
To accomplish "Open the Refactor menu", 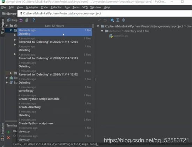I will click(56, 7).
